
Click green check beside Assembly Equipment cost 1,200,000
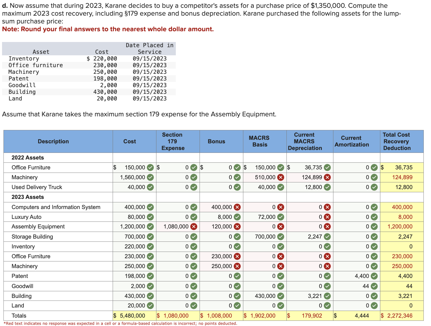(x=150, y=226)
